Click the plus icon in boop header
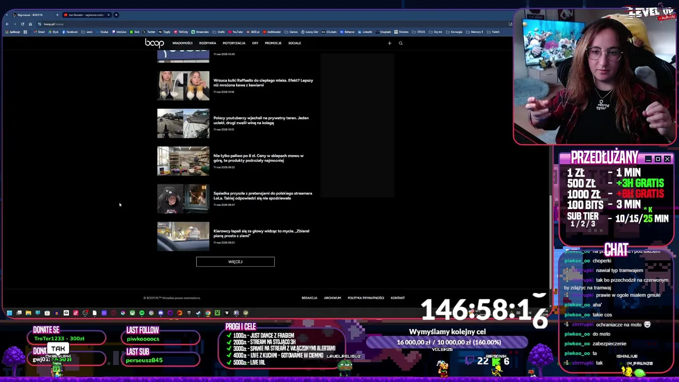 coord(389,43)
